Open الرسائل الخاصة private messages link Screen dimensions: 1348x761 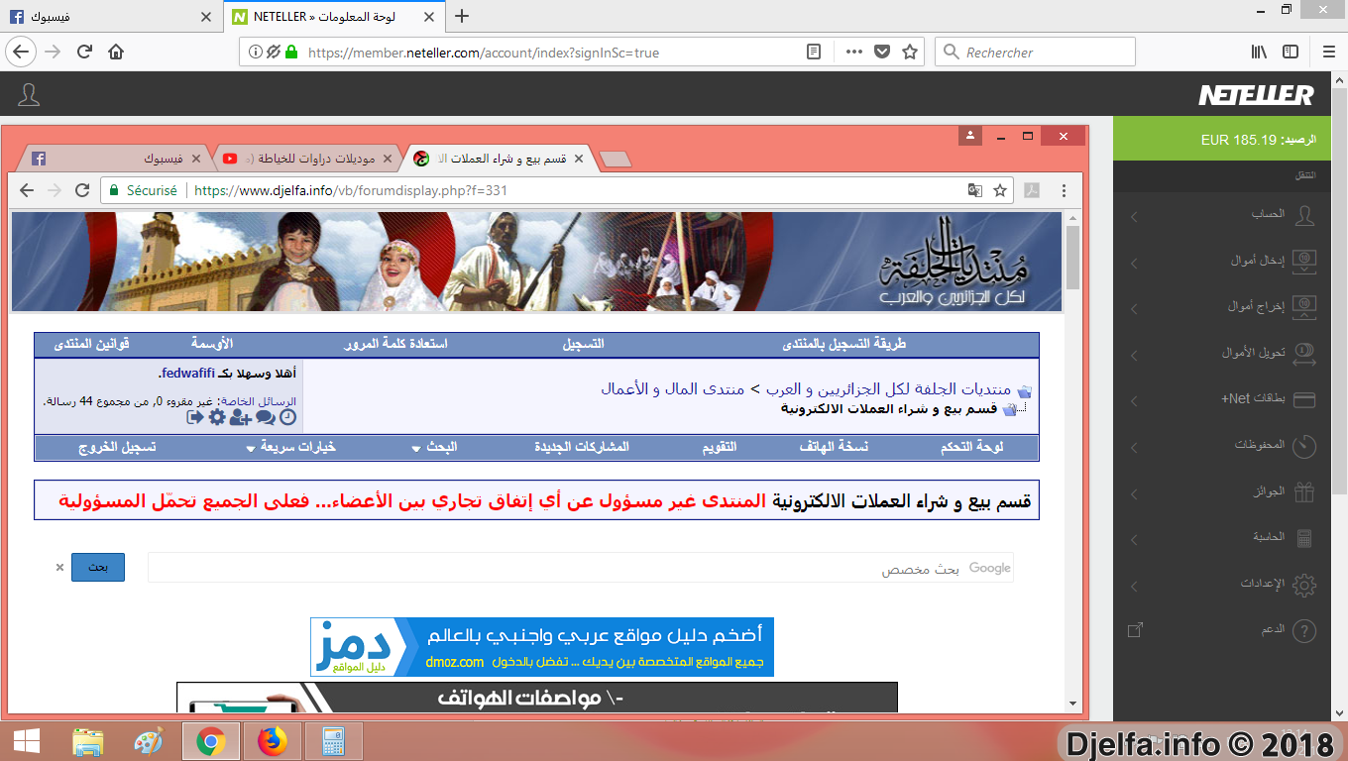point(258,401)
